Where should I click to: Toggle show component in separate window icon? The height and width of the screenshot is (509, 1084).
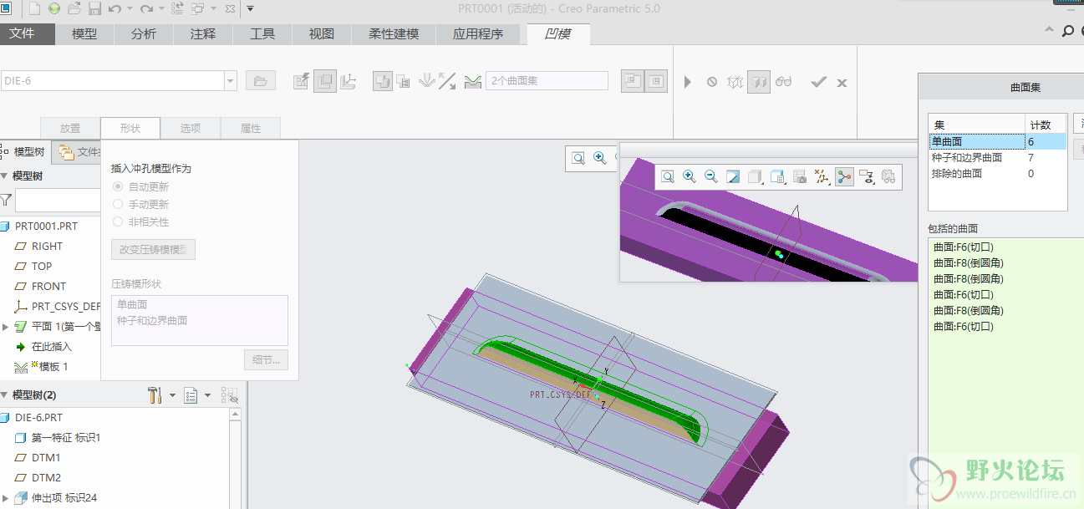point(633,81)
